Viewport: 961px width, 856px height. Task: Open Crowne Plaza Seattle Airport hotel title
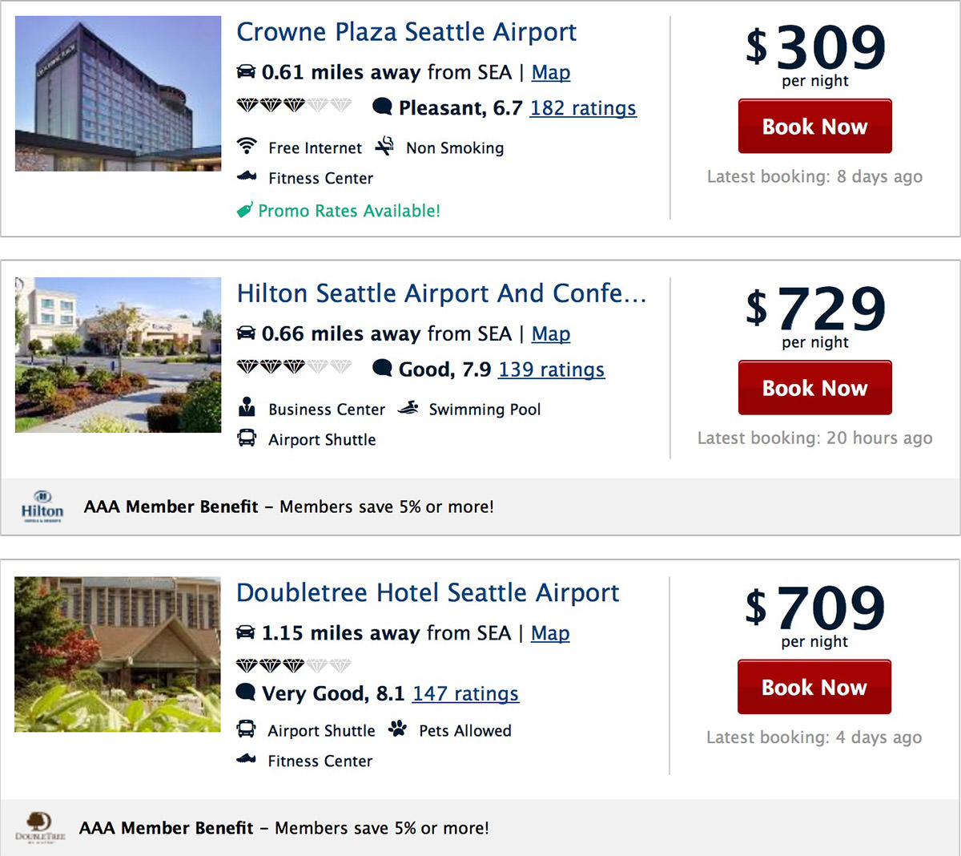point(407,32)
